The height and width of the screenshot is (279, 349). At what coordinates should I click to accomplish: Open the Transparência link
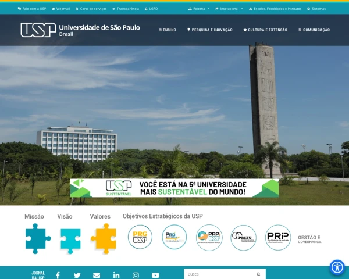click(x=126, y=9)
